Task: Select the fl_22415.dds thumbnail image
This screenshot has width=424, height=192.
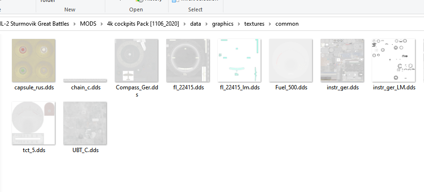Action: point(188,60)
